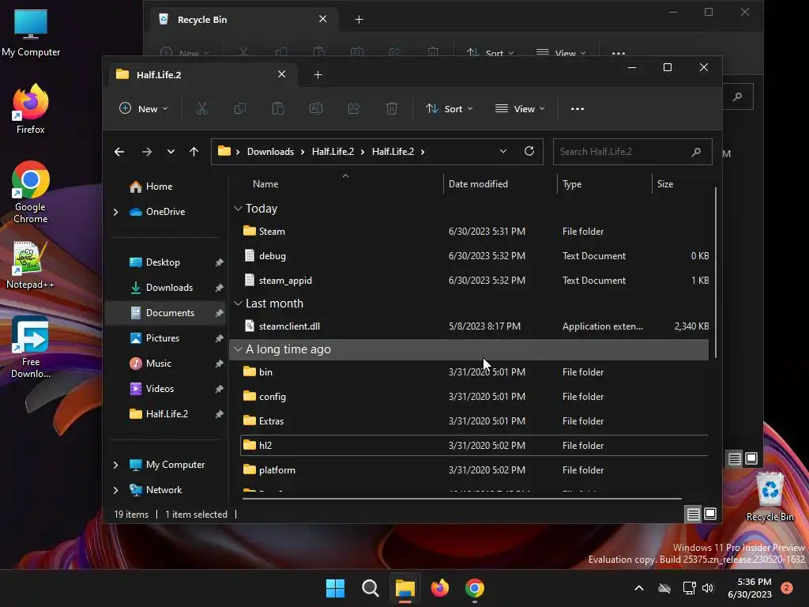The width and height of the screenshot is (809, 607).
Task: Open the Sort dropdown in Half.Life.2 window
Action: click(x=449, y=109)
